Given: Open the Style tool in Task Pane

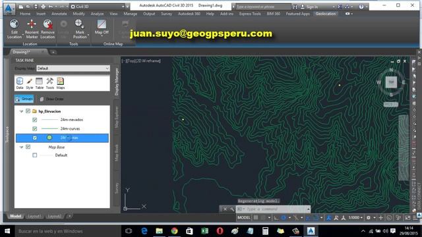Looking at the screenshot, I should click(29, 83).
